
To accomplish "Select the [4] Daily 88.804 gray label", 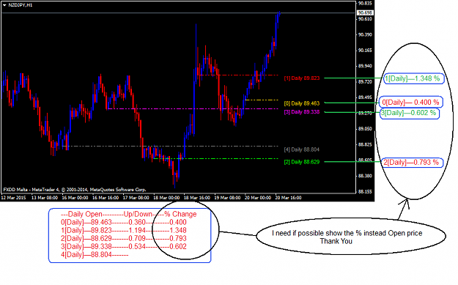I will pyautogui.click(x=302, y=149).
